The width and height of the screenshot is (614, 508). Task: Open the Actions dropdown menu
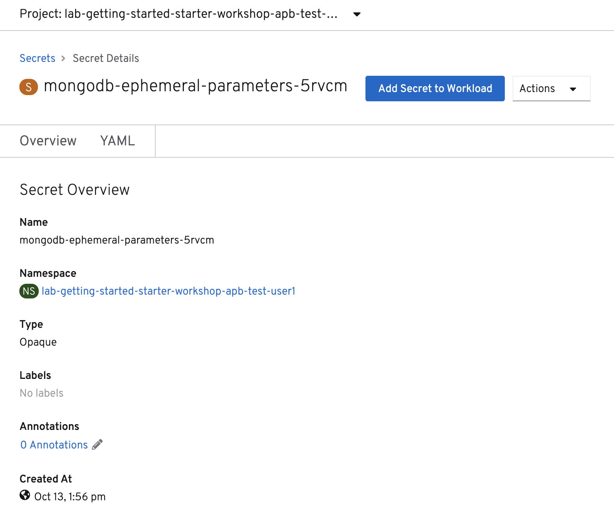(x=551, y=89)
